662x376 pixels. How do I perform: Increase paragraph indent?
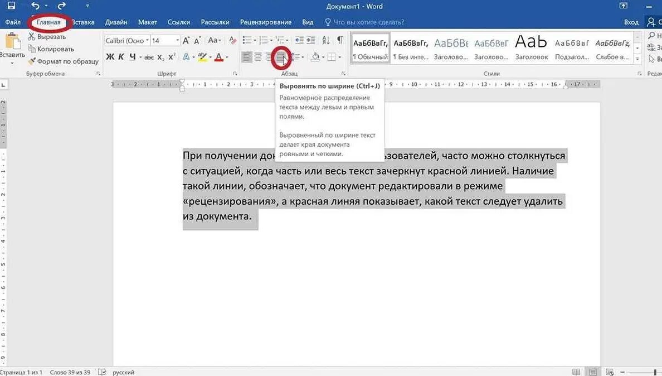click(311, 40)
